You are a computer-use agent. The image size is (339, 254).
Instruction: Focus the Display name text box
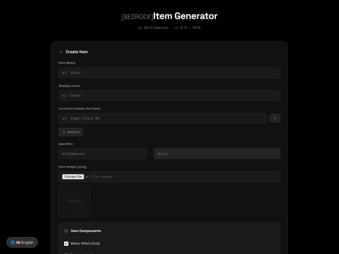coord(169,95)
